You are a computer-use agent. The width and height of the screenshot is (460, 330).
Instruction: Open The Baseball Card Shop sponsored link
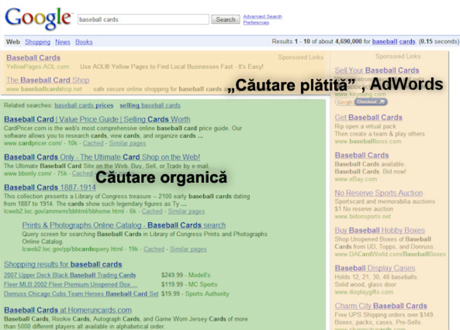coord(48,80)
